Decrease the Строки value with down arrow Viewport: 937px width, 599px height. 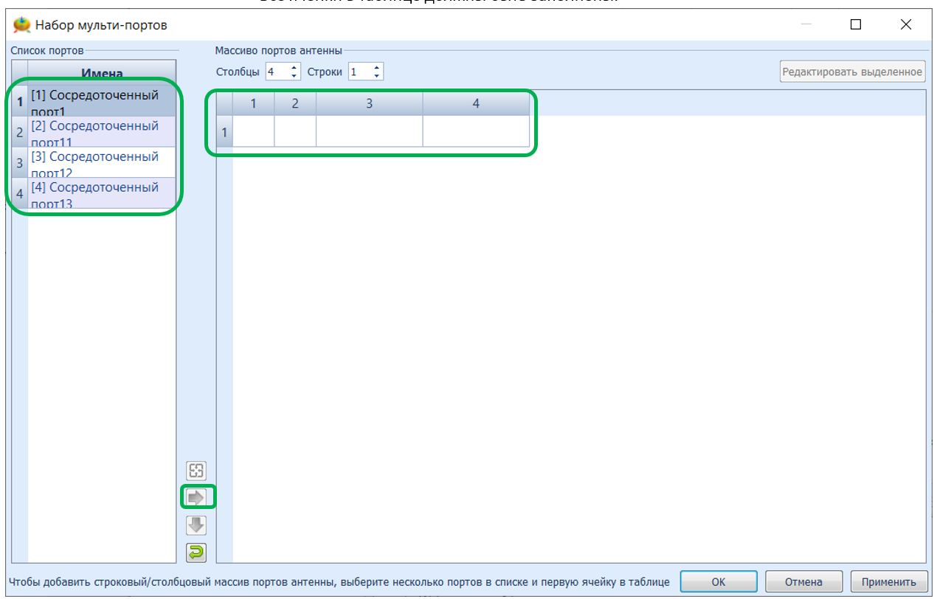tap(377, 76)
